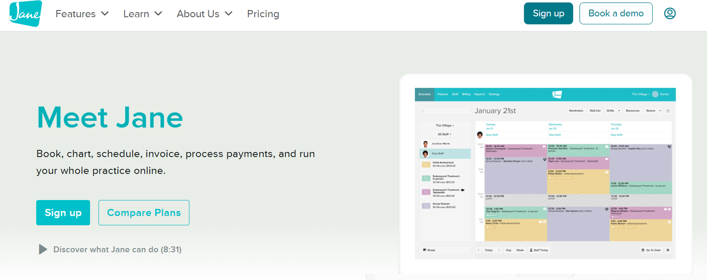Select the lavender Group Session swatch
This screenshot has height=280, width=707.
(x=426, y=206)
